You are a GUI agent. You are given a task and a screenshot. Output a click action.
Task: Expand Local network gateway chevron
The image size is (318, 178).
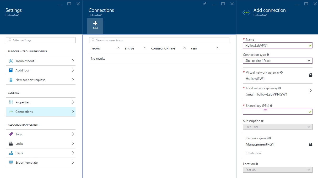click(x=310, y=91)
